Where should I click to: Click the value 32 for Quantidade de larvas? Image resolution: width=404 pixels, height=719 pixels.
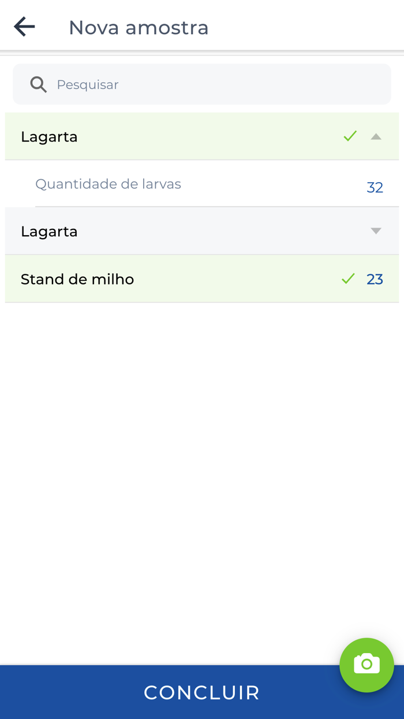(x=375, y=187)
